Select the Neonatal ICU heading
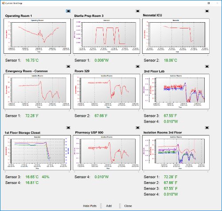222x211 pixels. coord(152,15)
